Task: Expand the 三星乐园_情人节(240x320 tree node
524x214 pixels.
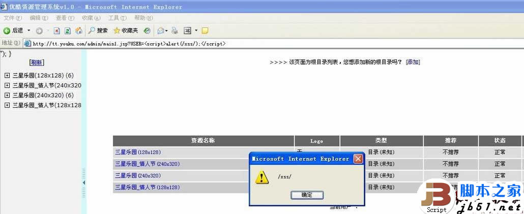Action: 7,85
